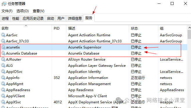Click description Application Management
The width and height of the screenshot is (191, 108).
point(89,84)
